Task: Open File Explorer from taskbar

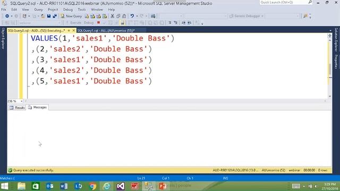Action: 21,186
